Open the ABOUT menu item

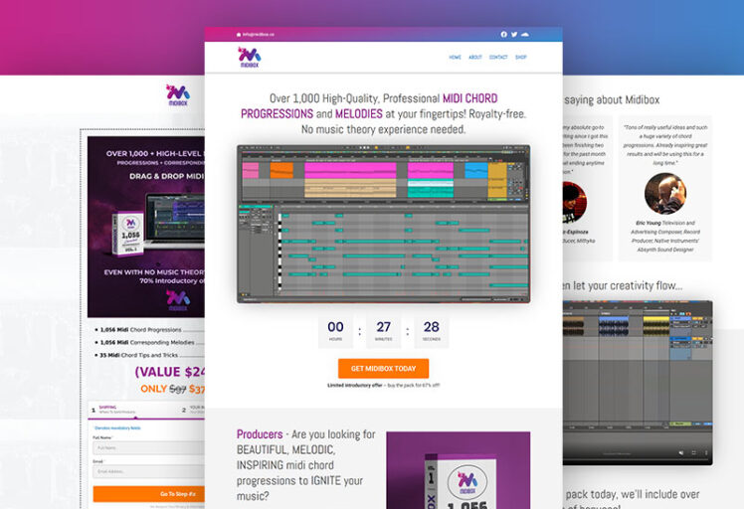point(475,58)
